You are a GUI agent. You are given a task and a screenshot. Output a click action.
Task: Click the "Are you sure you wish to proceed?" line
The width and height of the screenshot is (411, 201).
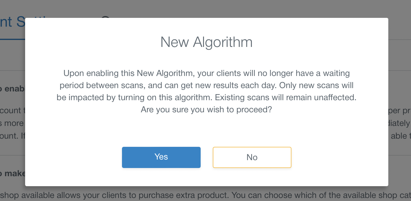206,109
